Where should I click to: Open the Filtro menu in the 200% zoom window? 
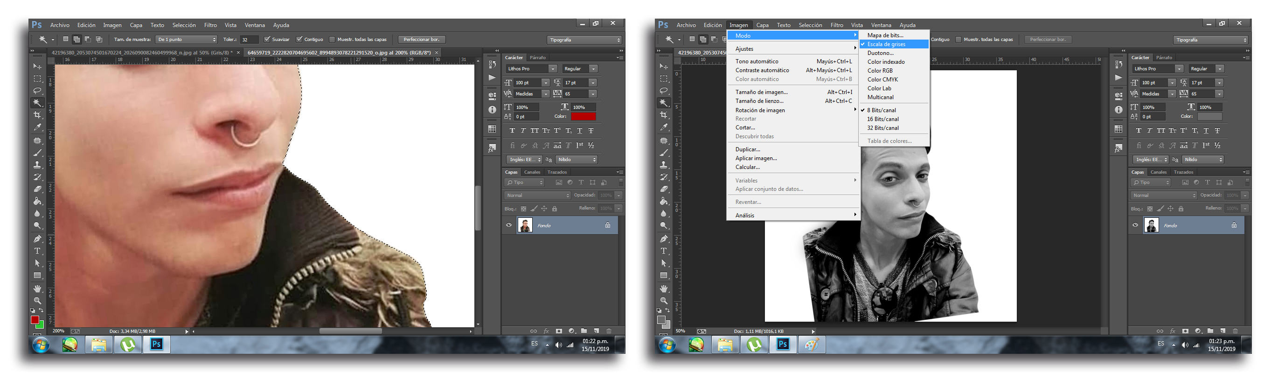tap(210, 25)
